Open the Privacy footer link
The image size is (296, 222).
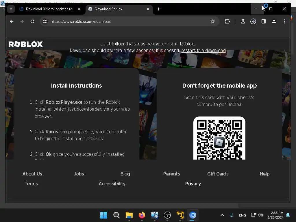click(x=193, y=184)
